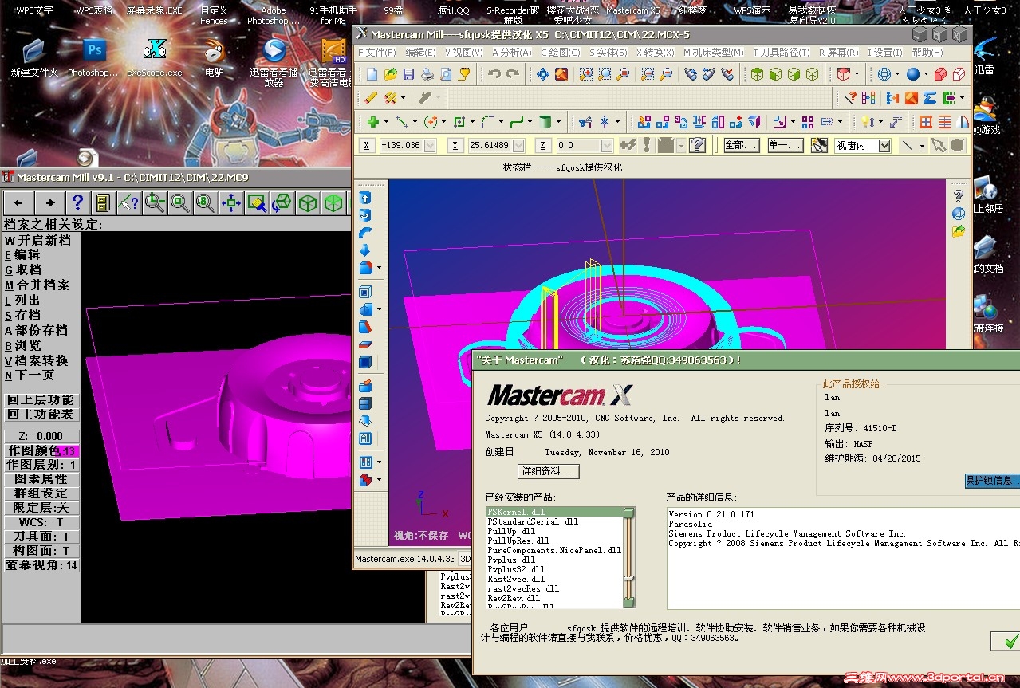1020x688 pixels.
Task: Expand the arrow beside the wireframe globe icon
Action: [897, 74]
